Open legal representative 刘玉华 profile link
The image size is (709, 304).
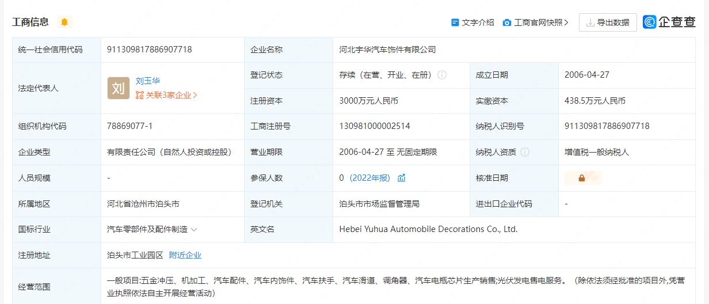tap(148, 81)
